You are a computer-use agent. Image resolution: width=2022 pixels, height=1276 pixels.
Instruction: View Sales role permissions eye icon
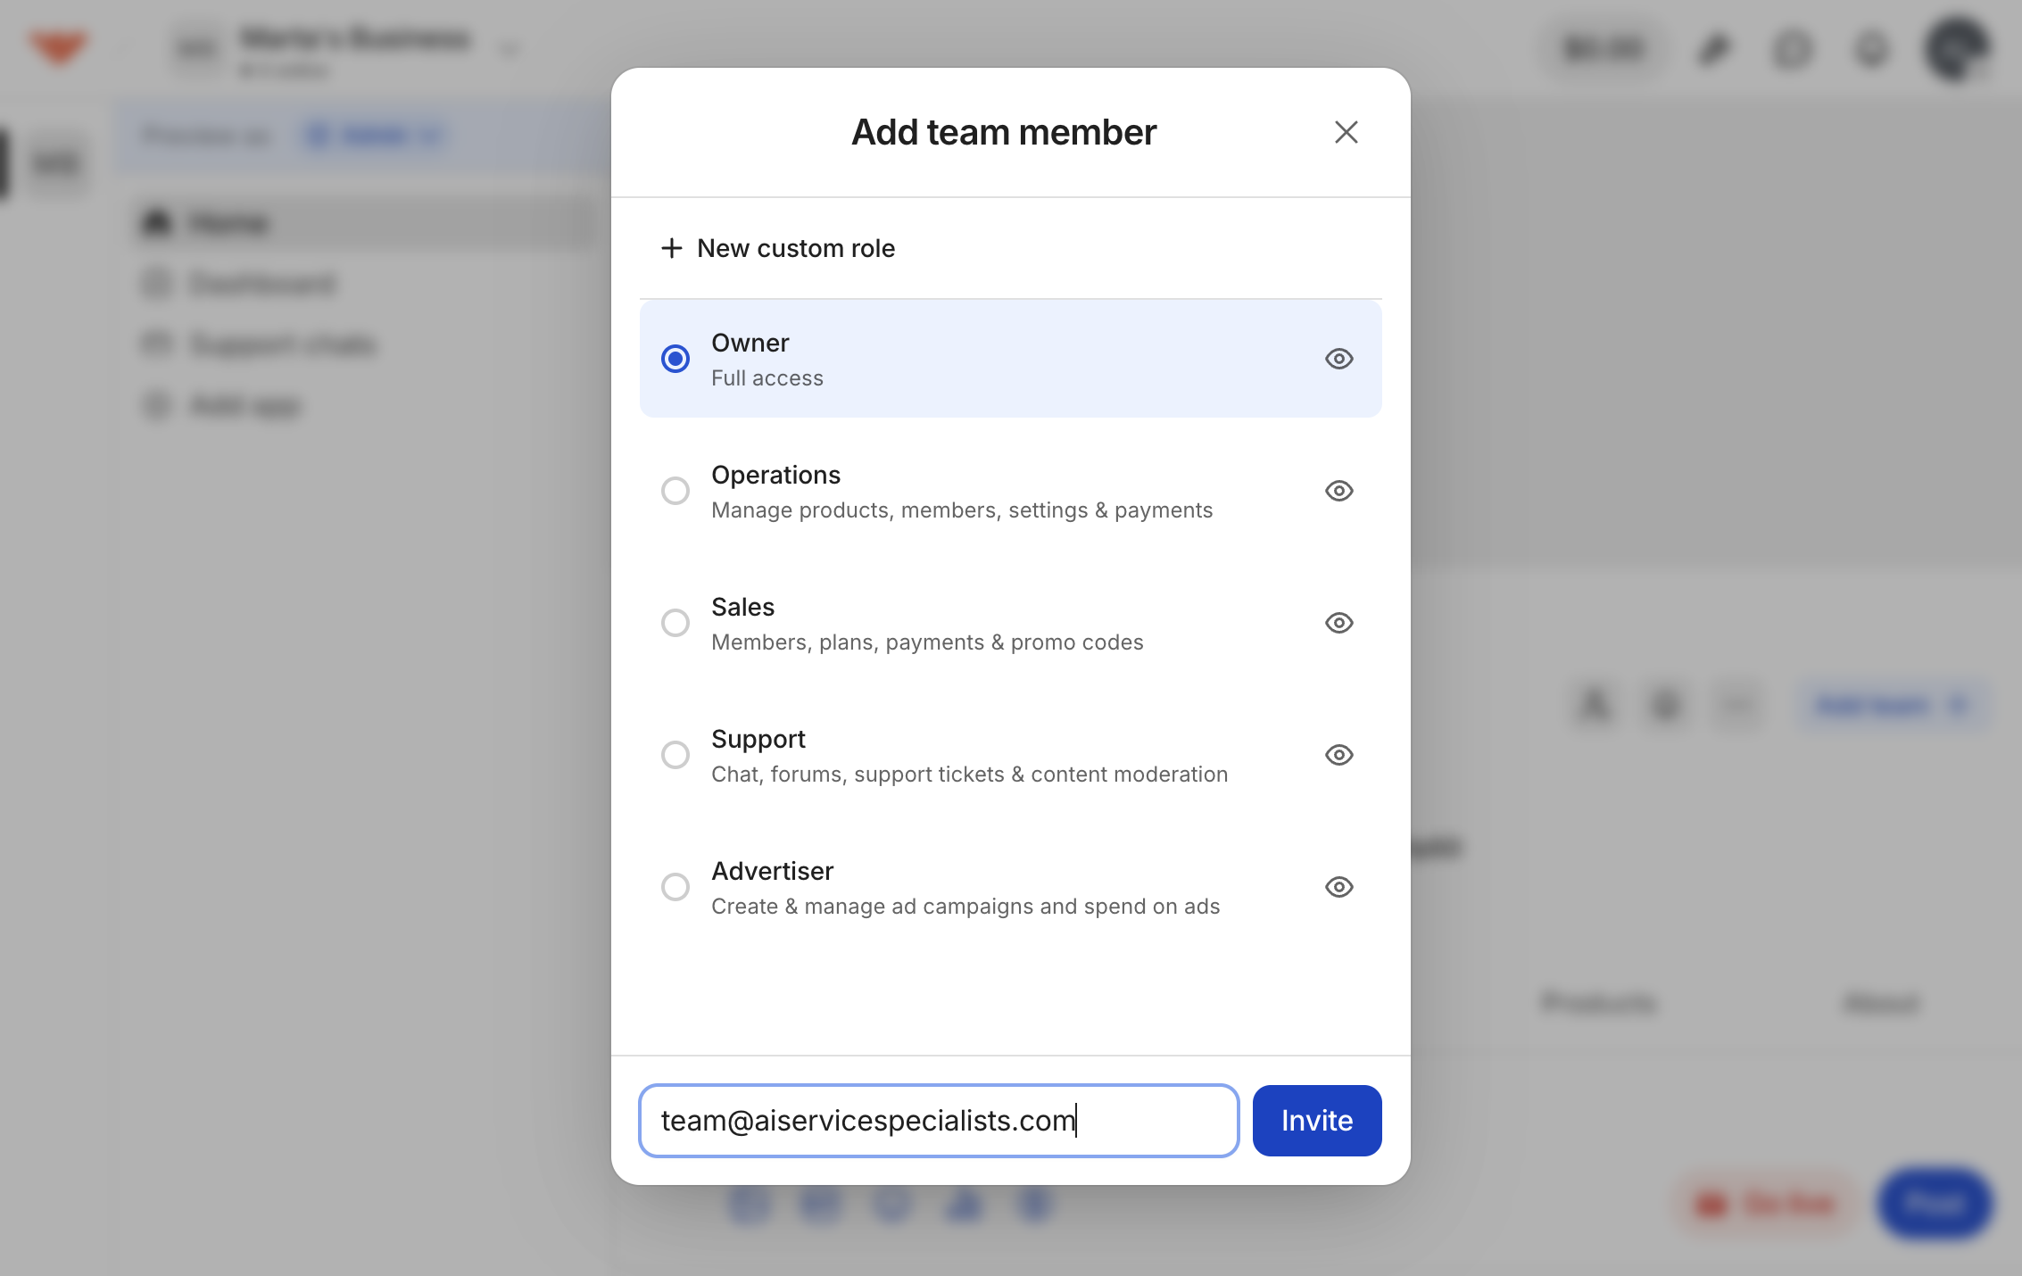pos(1339,623)
